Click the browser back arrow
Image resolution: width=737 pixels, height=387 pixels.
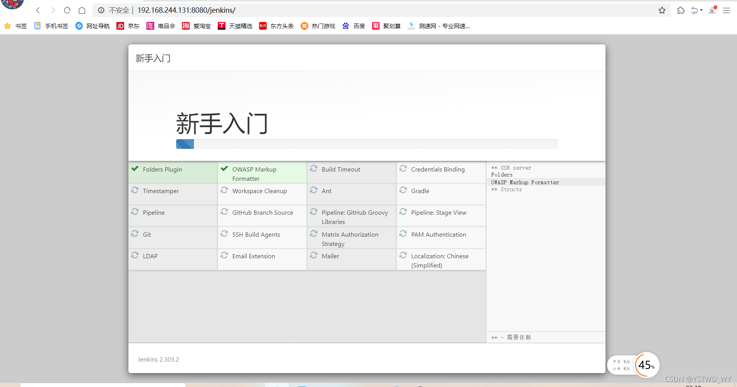coord(38,10)
